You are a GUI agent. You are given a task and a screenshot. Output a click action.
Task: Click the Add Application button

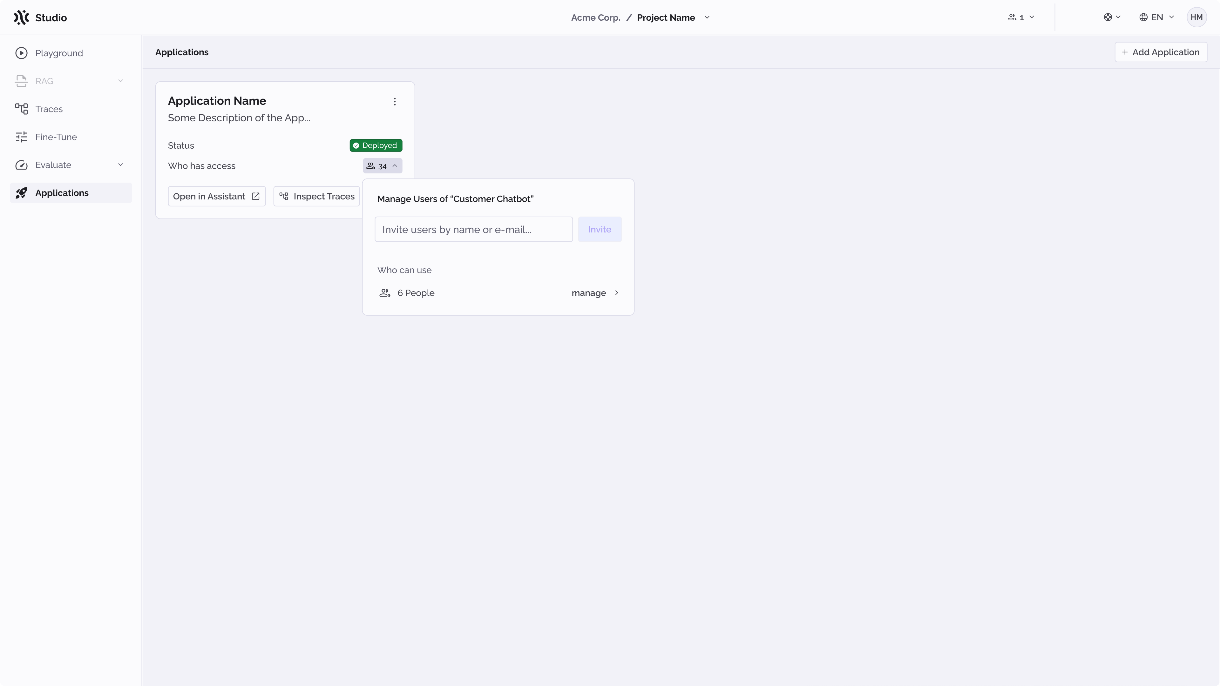(x=1161, y=52)
